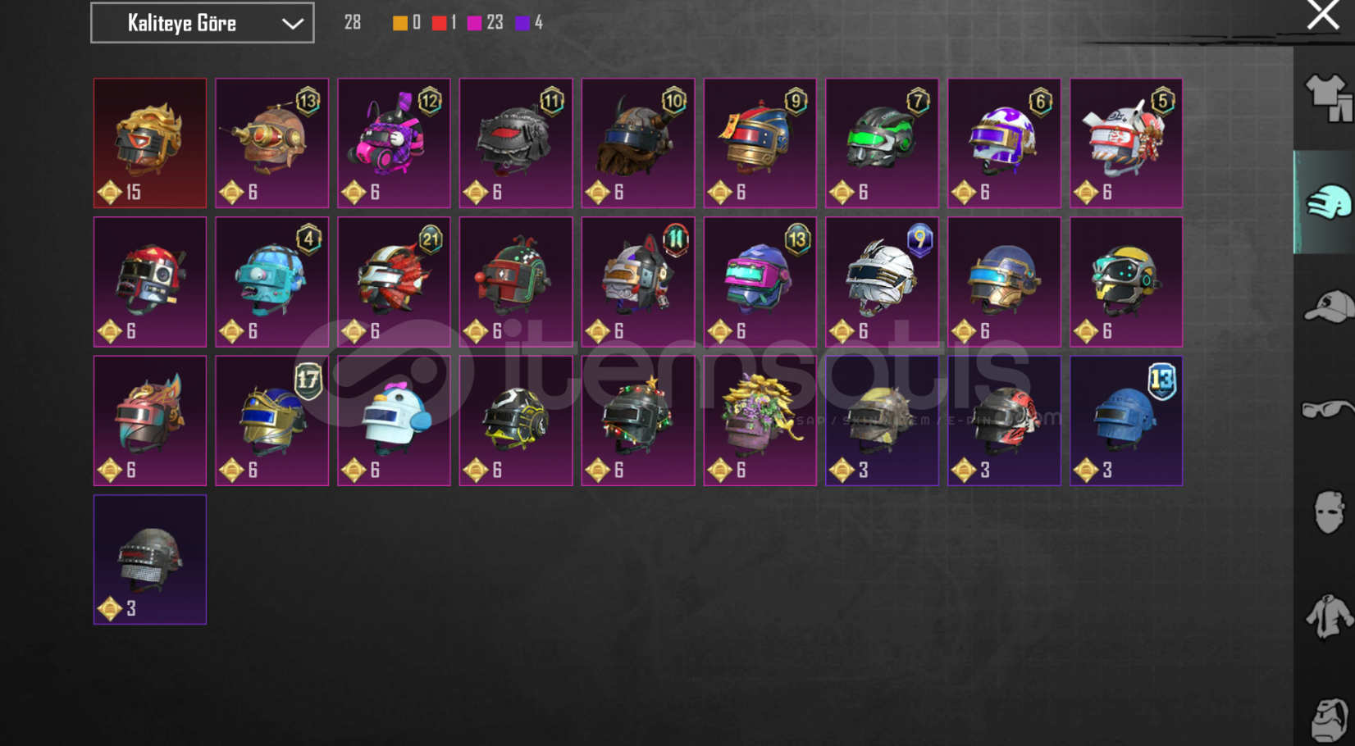
Task: Open the sunglasses category icon
Action: (x=1327, y=408)
